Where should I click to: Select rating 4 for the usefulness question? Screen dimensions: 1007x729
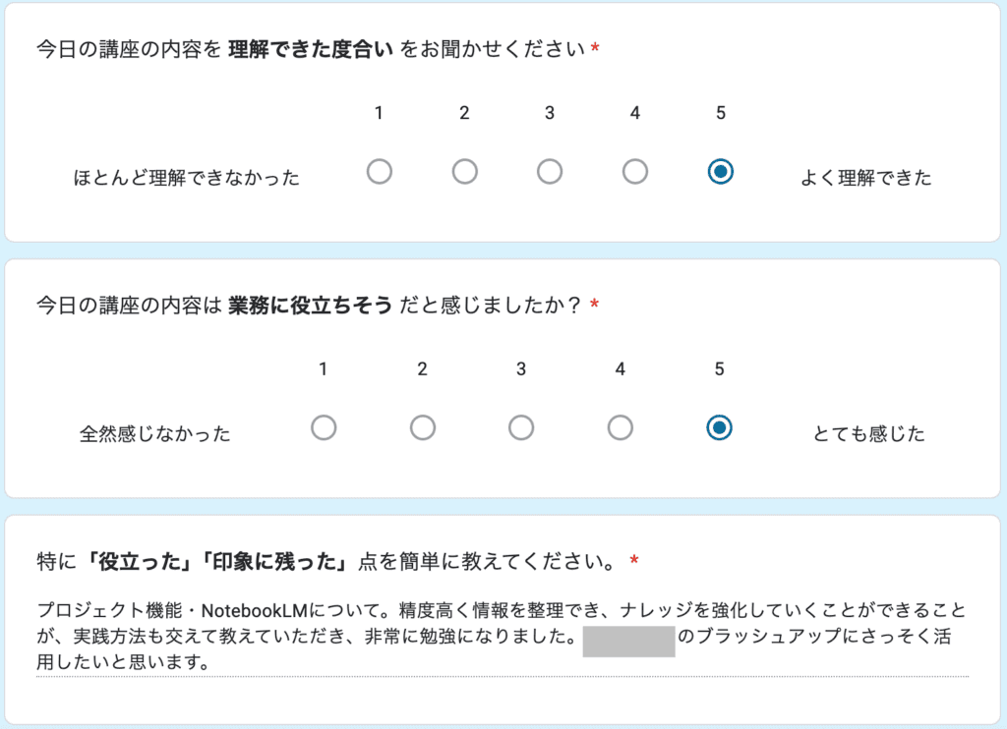[620, 427]
